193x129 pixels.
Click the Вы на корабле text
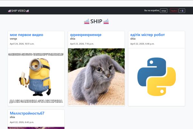[x=152, y=11]
